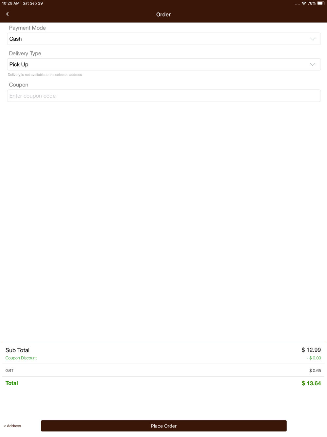
Task: Tap the GST row label
Action: (9, 370)
